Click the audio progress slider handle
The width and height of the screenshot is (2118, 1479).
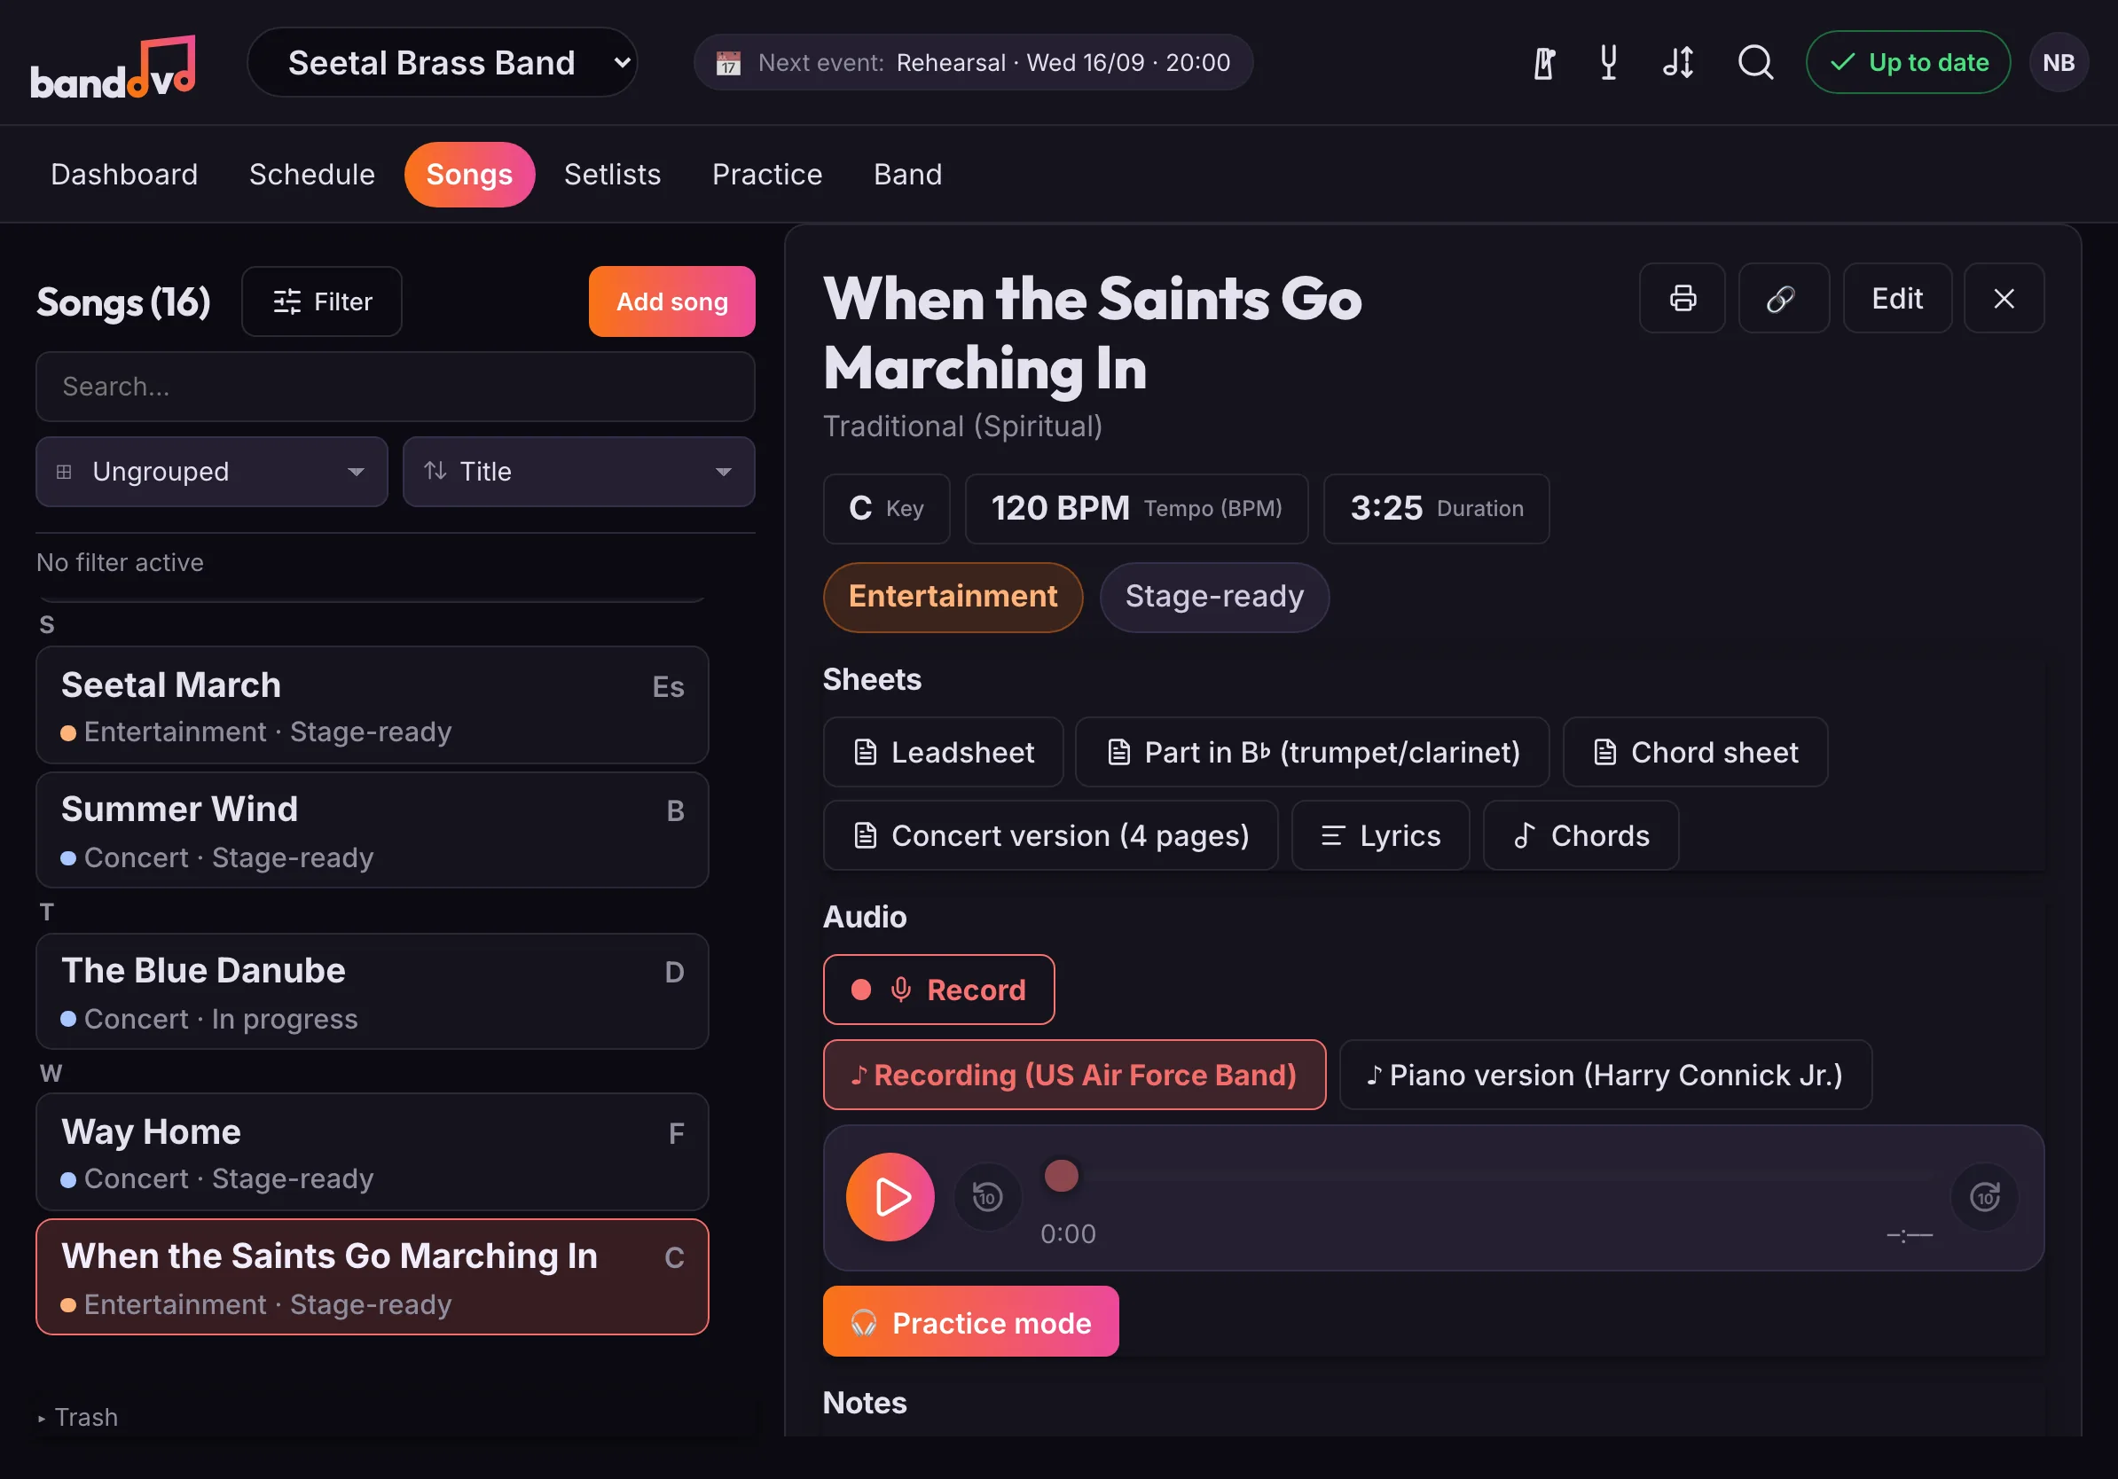[1061, 1176]
